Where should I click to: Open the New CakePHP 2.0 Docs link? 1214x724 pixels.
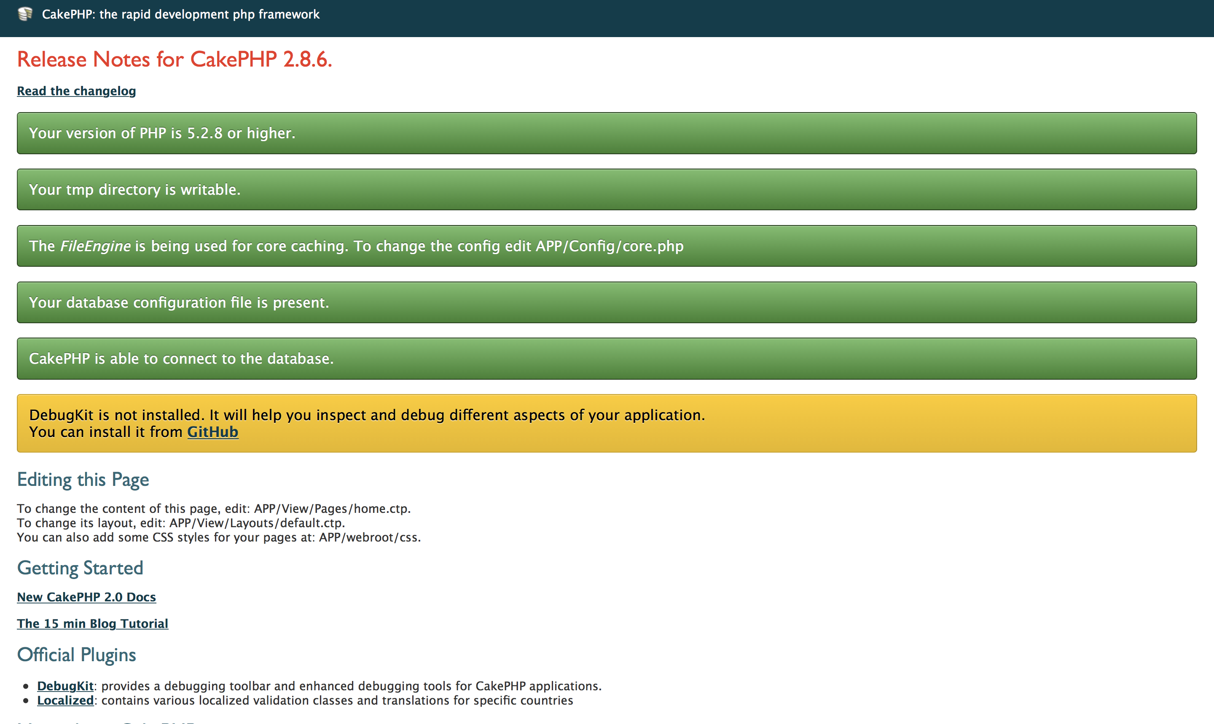coord(86,597)
